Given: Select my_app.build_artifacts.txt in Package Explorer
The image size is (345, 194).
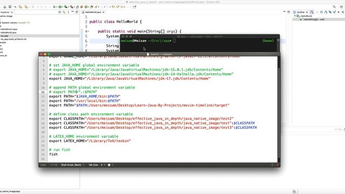Looking at the screenshot, I should (13, 39).
